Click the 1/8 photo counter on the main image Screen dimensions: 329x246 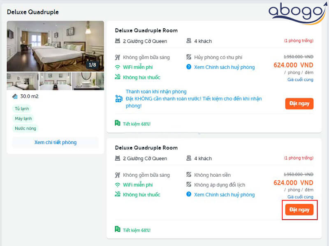[93, 64]
